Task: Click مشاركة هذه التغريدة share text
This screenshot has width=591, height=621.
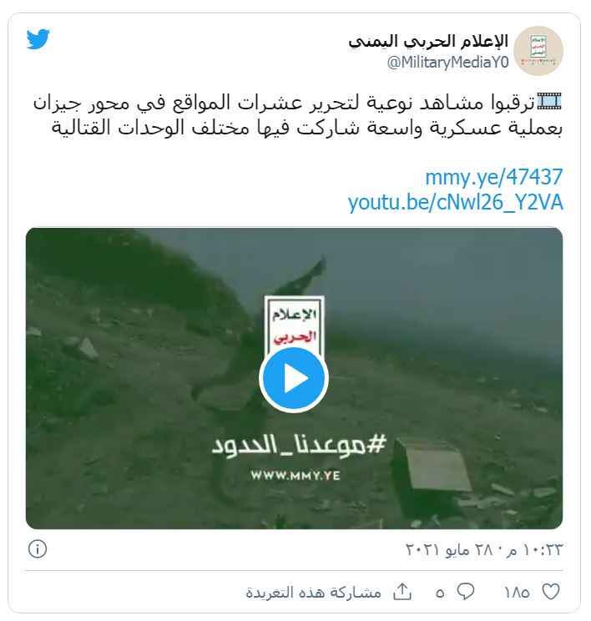Action: [x=313, y=593]
